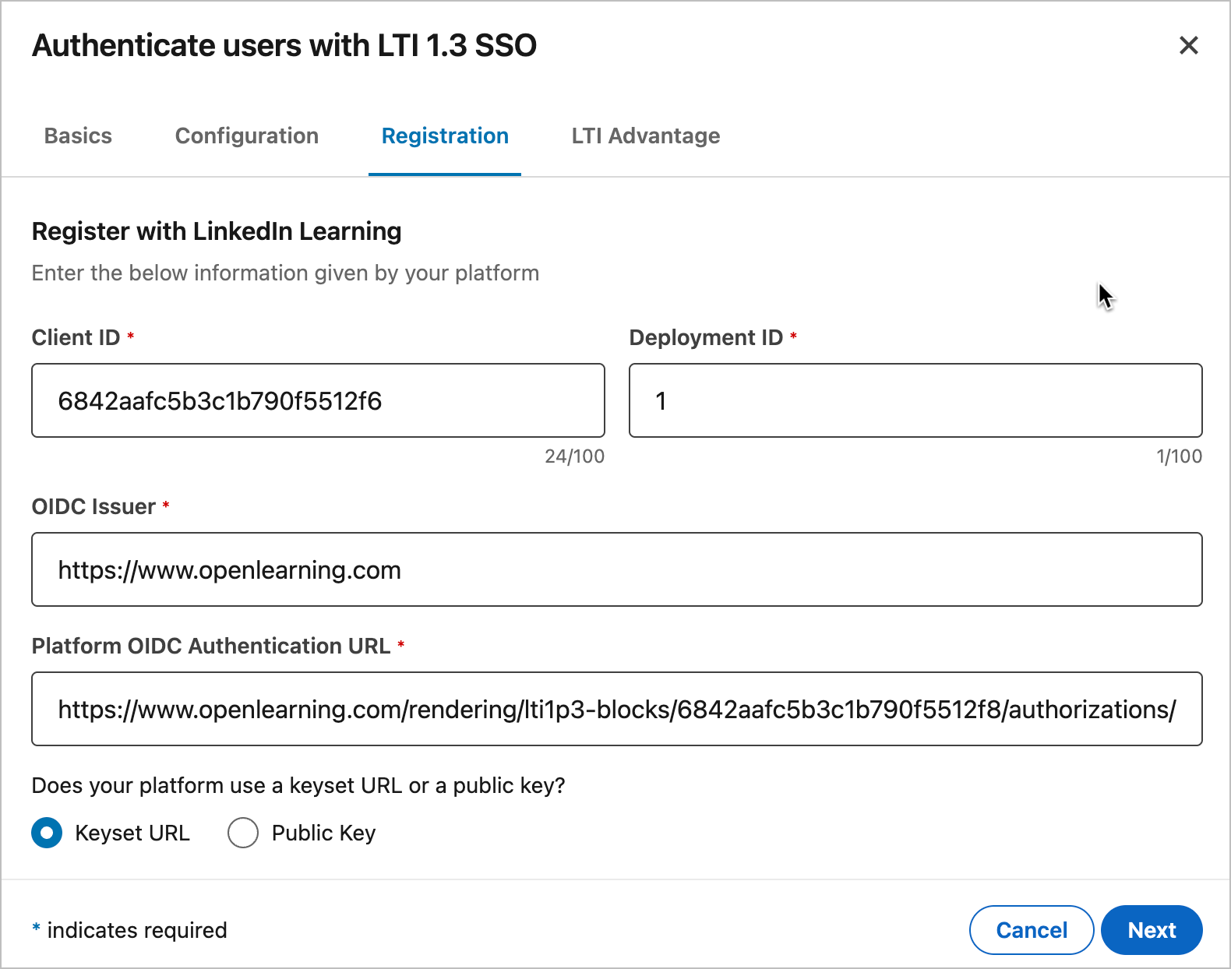This screenshot has width=1231, height=969.
Task: Choose the Public Key radio option
Action: 243,833
